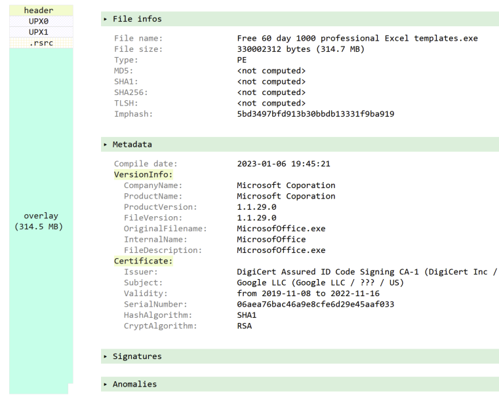Click the Metadata heading

132,145
